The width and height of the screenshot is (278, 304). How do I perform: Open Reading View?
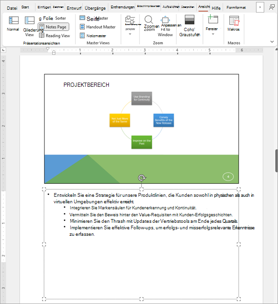tap(54, 36)
